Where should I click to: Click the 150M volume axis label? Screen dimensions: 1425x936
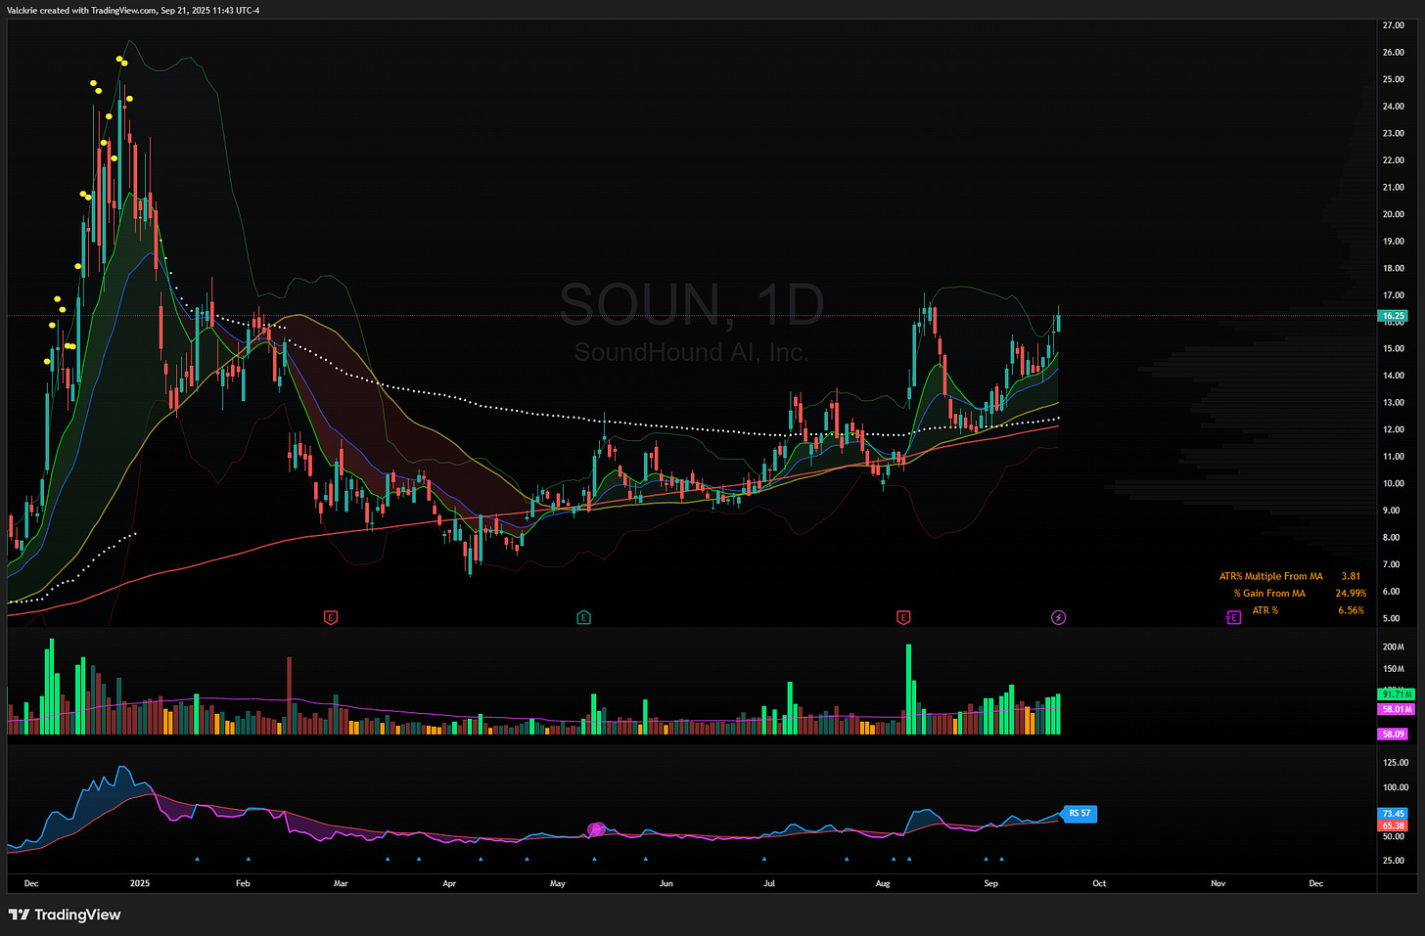pyautogui.click(x=1393, y=669)
